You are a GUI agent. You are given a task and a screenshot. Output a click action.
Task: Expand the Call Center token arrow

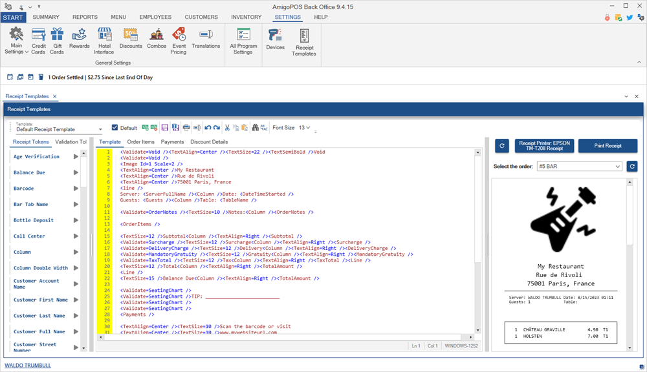76,236
